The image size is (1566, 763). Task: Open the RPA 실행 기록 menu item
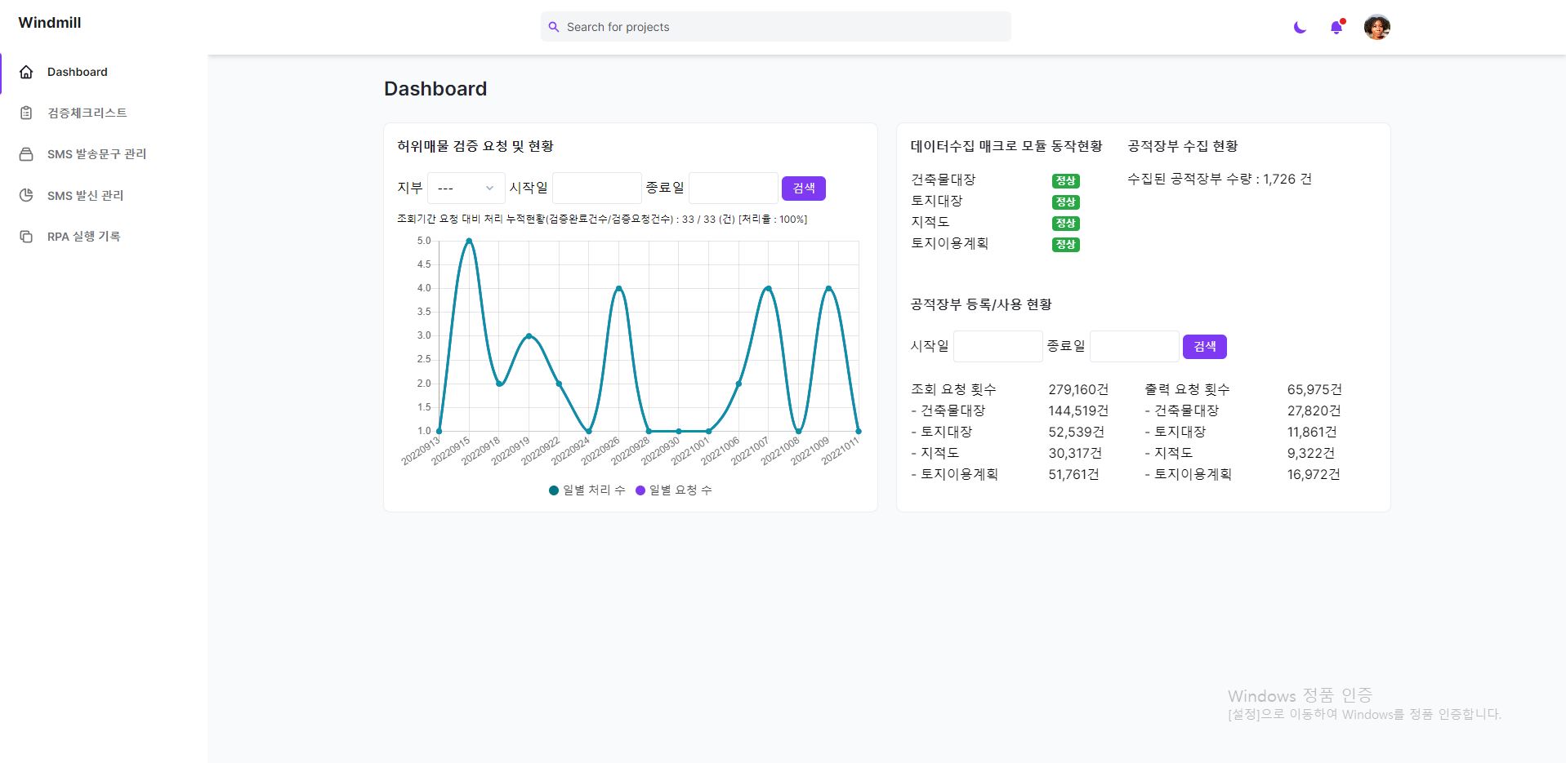(x=83, y=237)
